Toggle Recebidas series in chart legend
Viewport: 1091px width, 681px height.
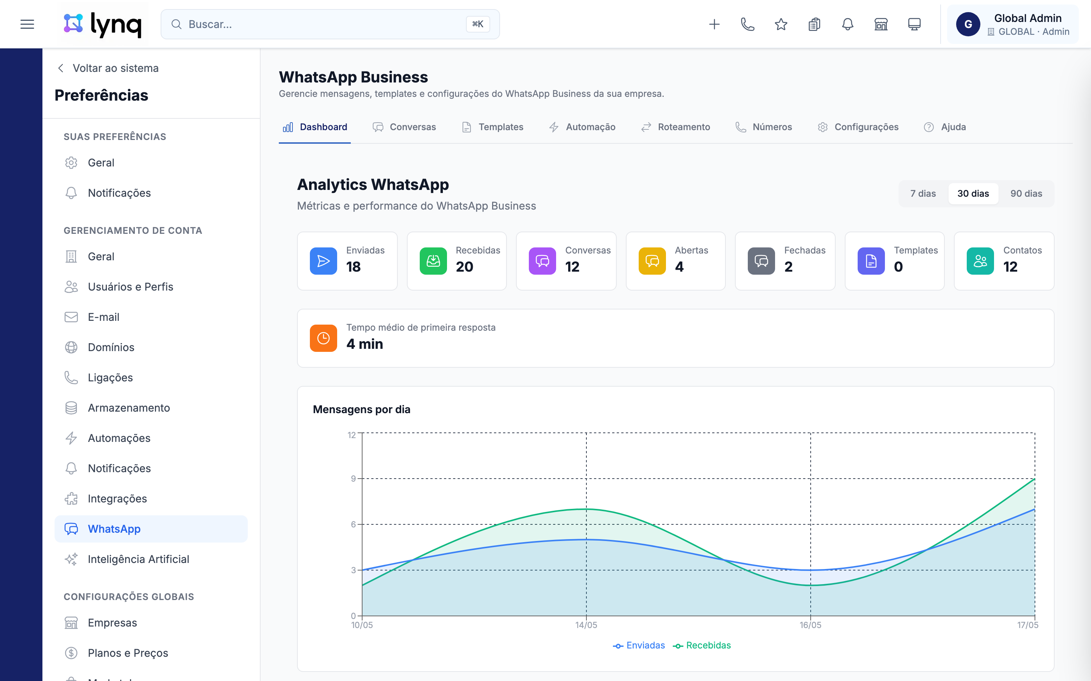(702, 645)
